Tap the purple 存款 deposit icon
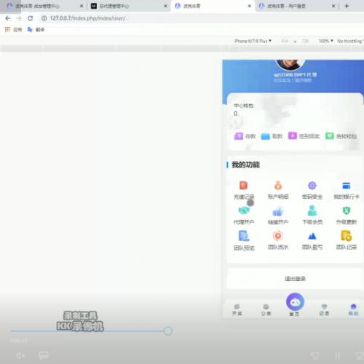 [x=238, y=136]
